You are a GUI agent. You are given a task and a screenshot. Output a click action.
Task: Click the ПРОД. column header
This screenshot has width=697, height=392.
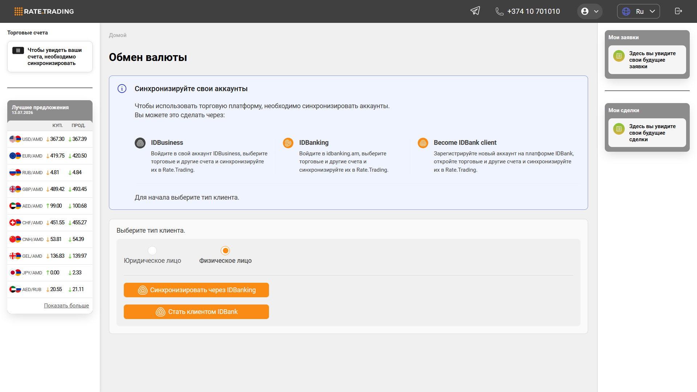click(78, 126)
